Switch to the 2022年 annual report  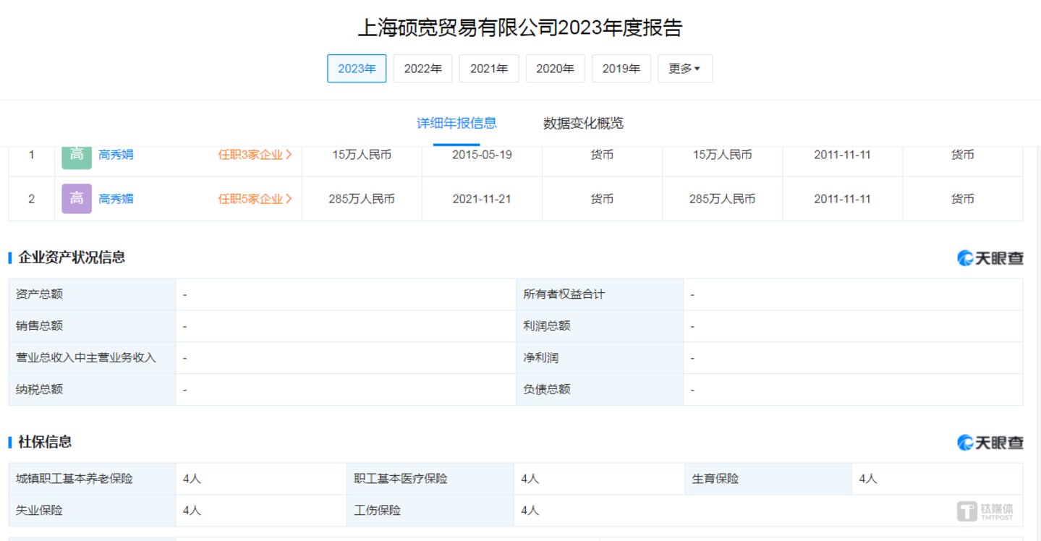point(422,69)
